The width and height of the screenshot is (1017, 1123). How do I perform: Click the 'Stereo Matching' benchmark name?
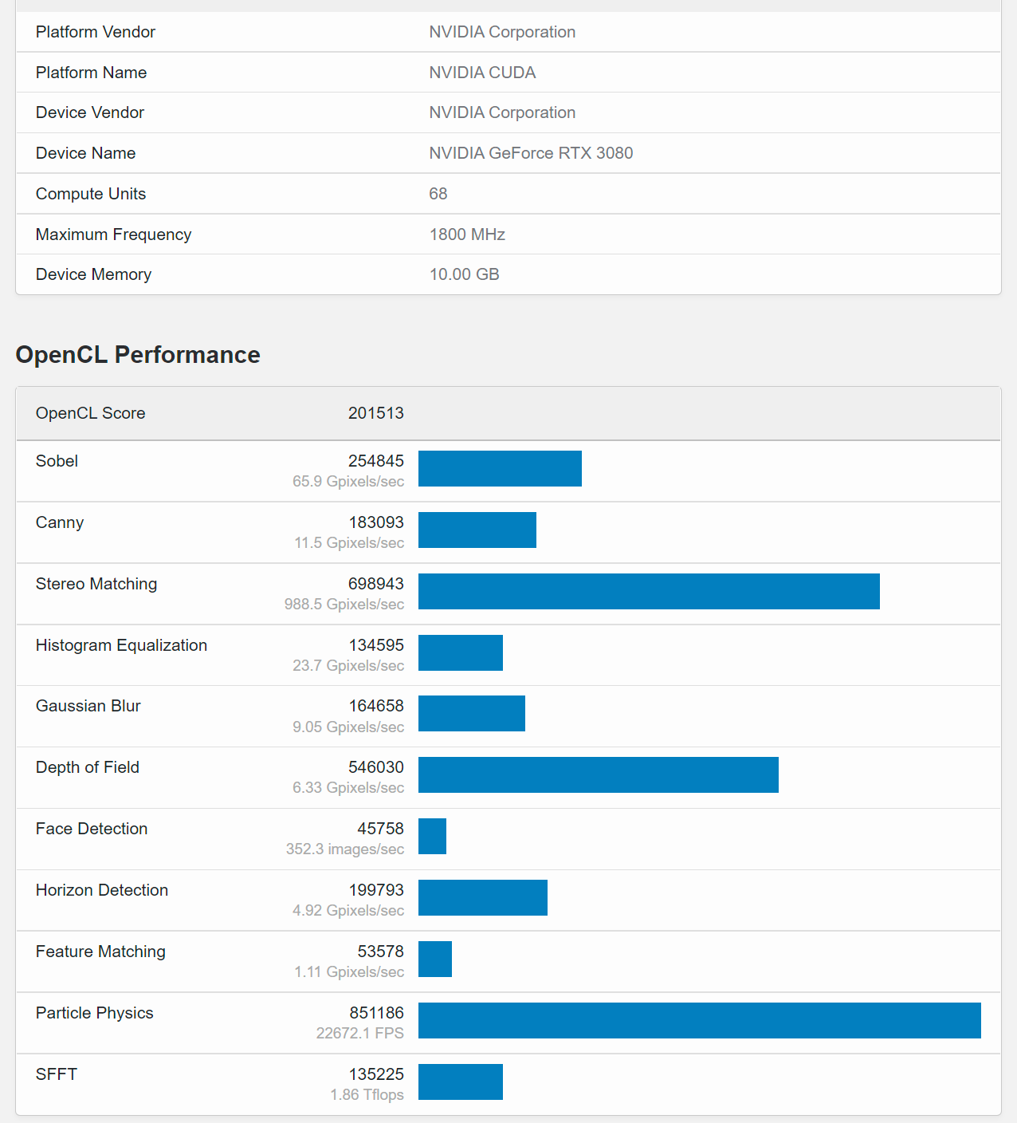tap(96, 584)
